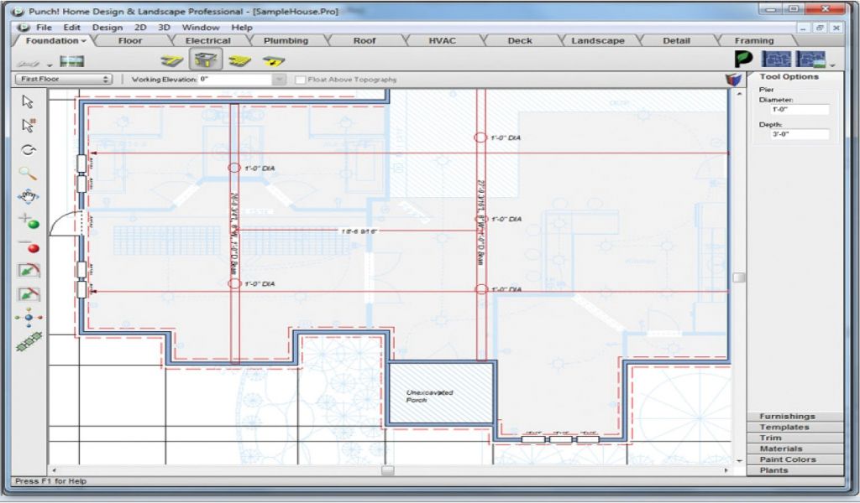Expand the Foundation tab dropdown arrow
This screenshot has height=503, width=860.
coord(84,41)
